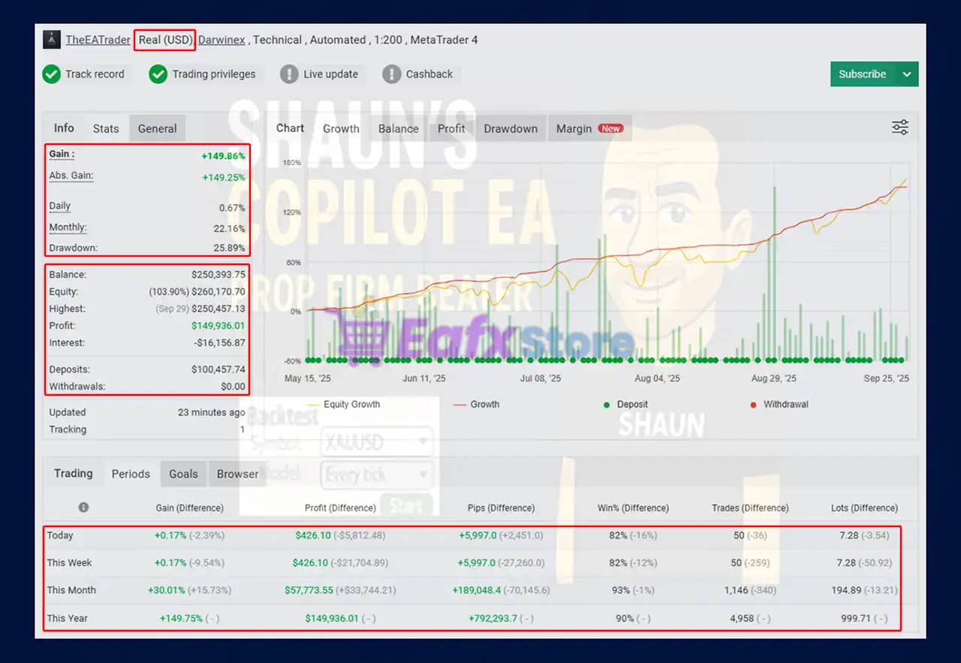
Task: Click the This Week row label
Action: [x=70, y=562]
